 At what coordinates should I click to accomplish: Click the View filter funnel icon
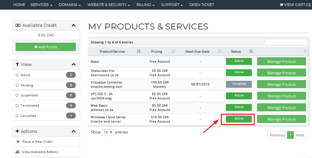point(17,65)
